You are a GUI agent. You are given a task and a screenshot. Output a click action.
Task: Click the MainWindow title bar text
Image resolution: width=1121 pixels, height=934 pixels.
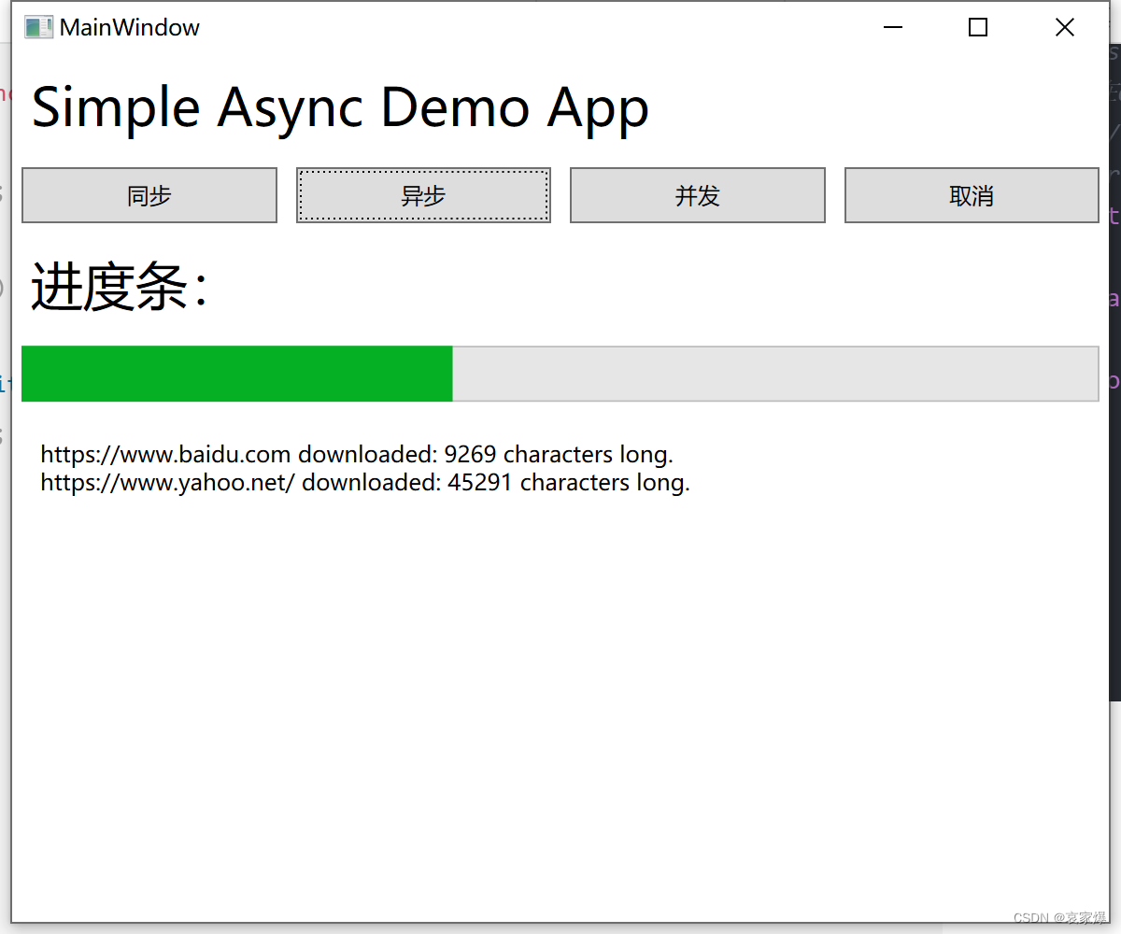click(x=128, y=27)
